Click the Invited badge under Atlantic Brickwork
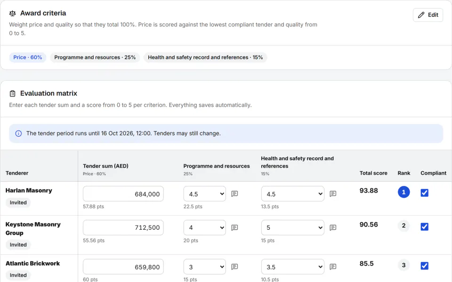The height and width of the screenshot is (282, 452). (18, 275)
